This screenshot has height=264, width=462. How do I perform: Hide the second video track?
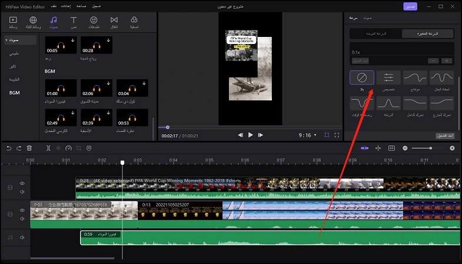[x=22, y=210]
